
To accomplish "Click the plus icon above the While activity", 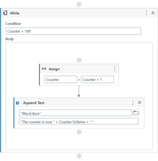I will [x=79, y=4].
